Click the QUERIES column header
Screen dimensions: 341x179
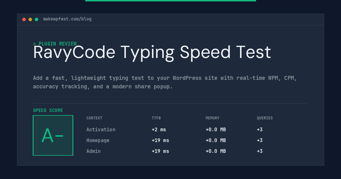(265, 118)
